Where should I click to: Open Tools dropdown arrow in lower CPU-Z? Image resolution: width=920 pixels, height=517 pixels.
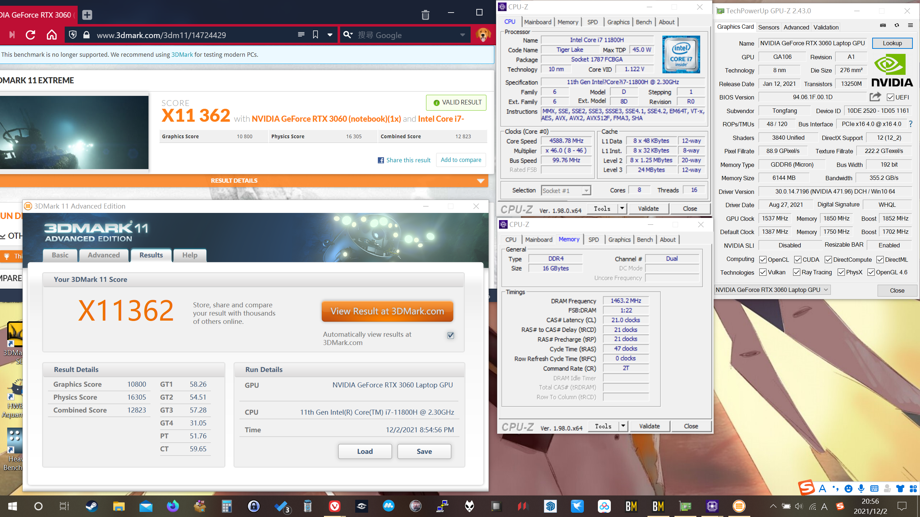point(623,426)
